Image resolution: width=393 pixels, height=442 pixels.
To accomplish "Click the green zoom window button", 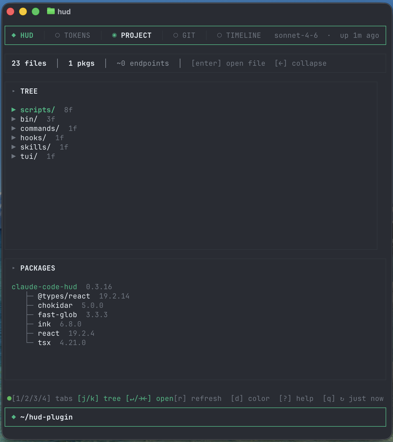I will (36, 12).
